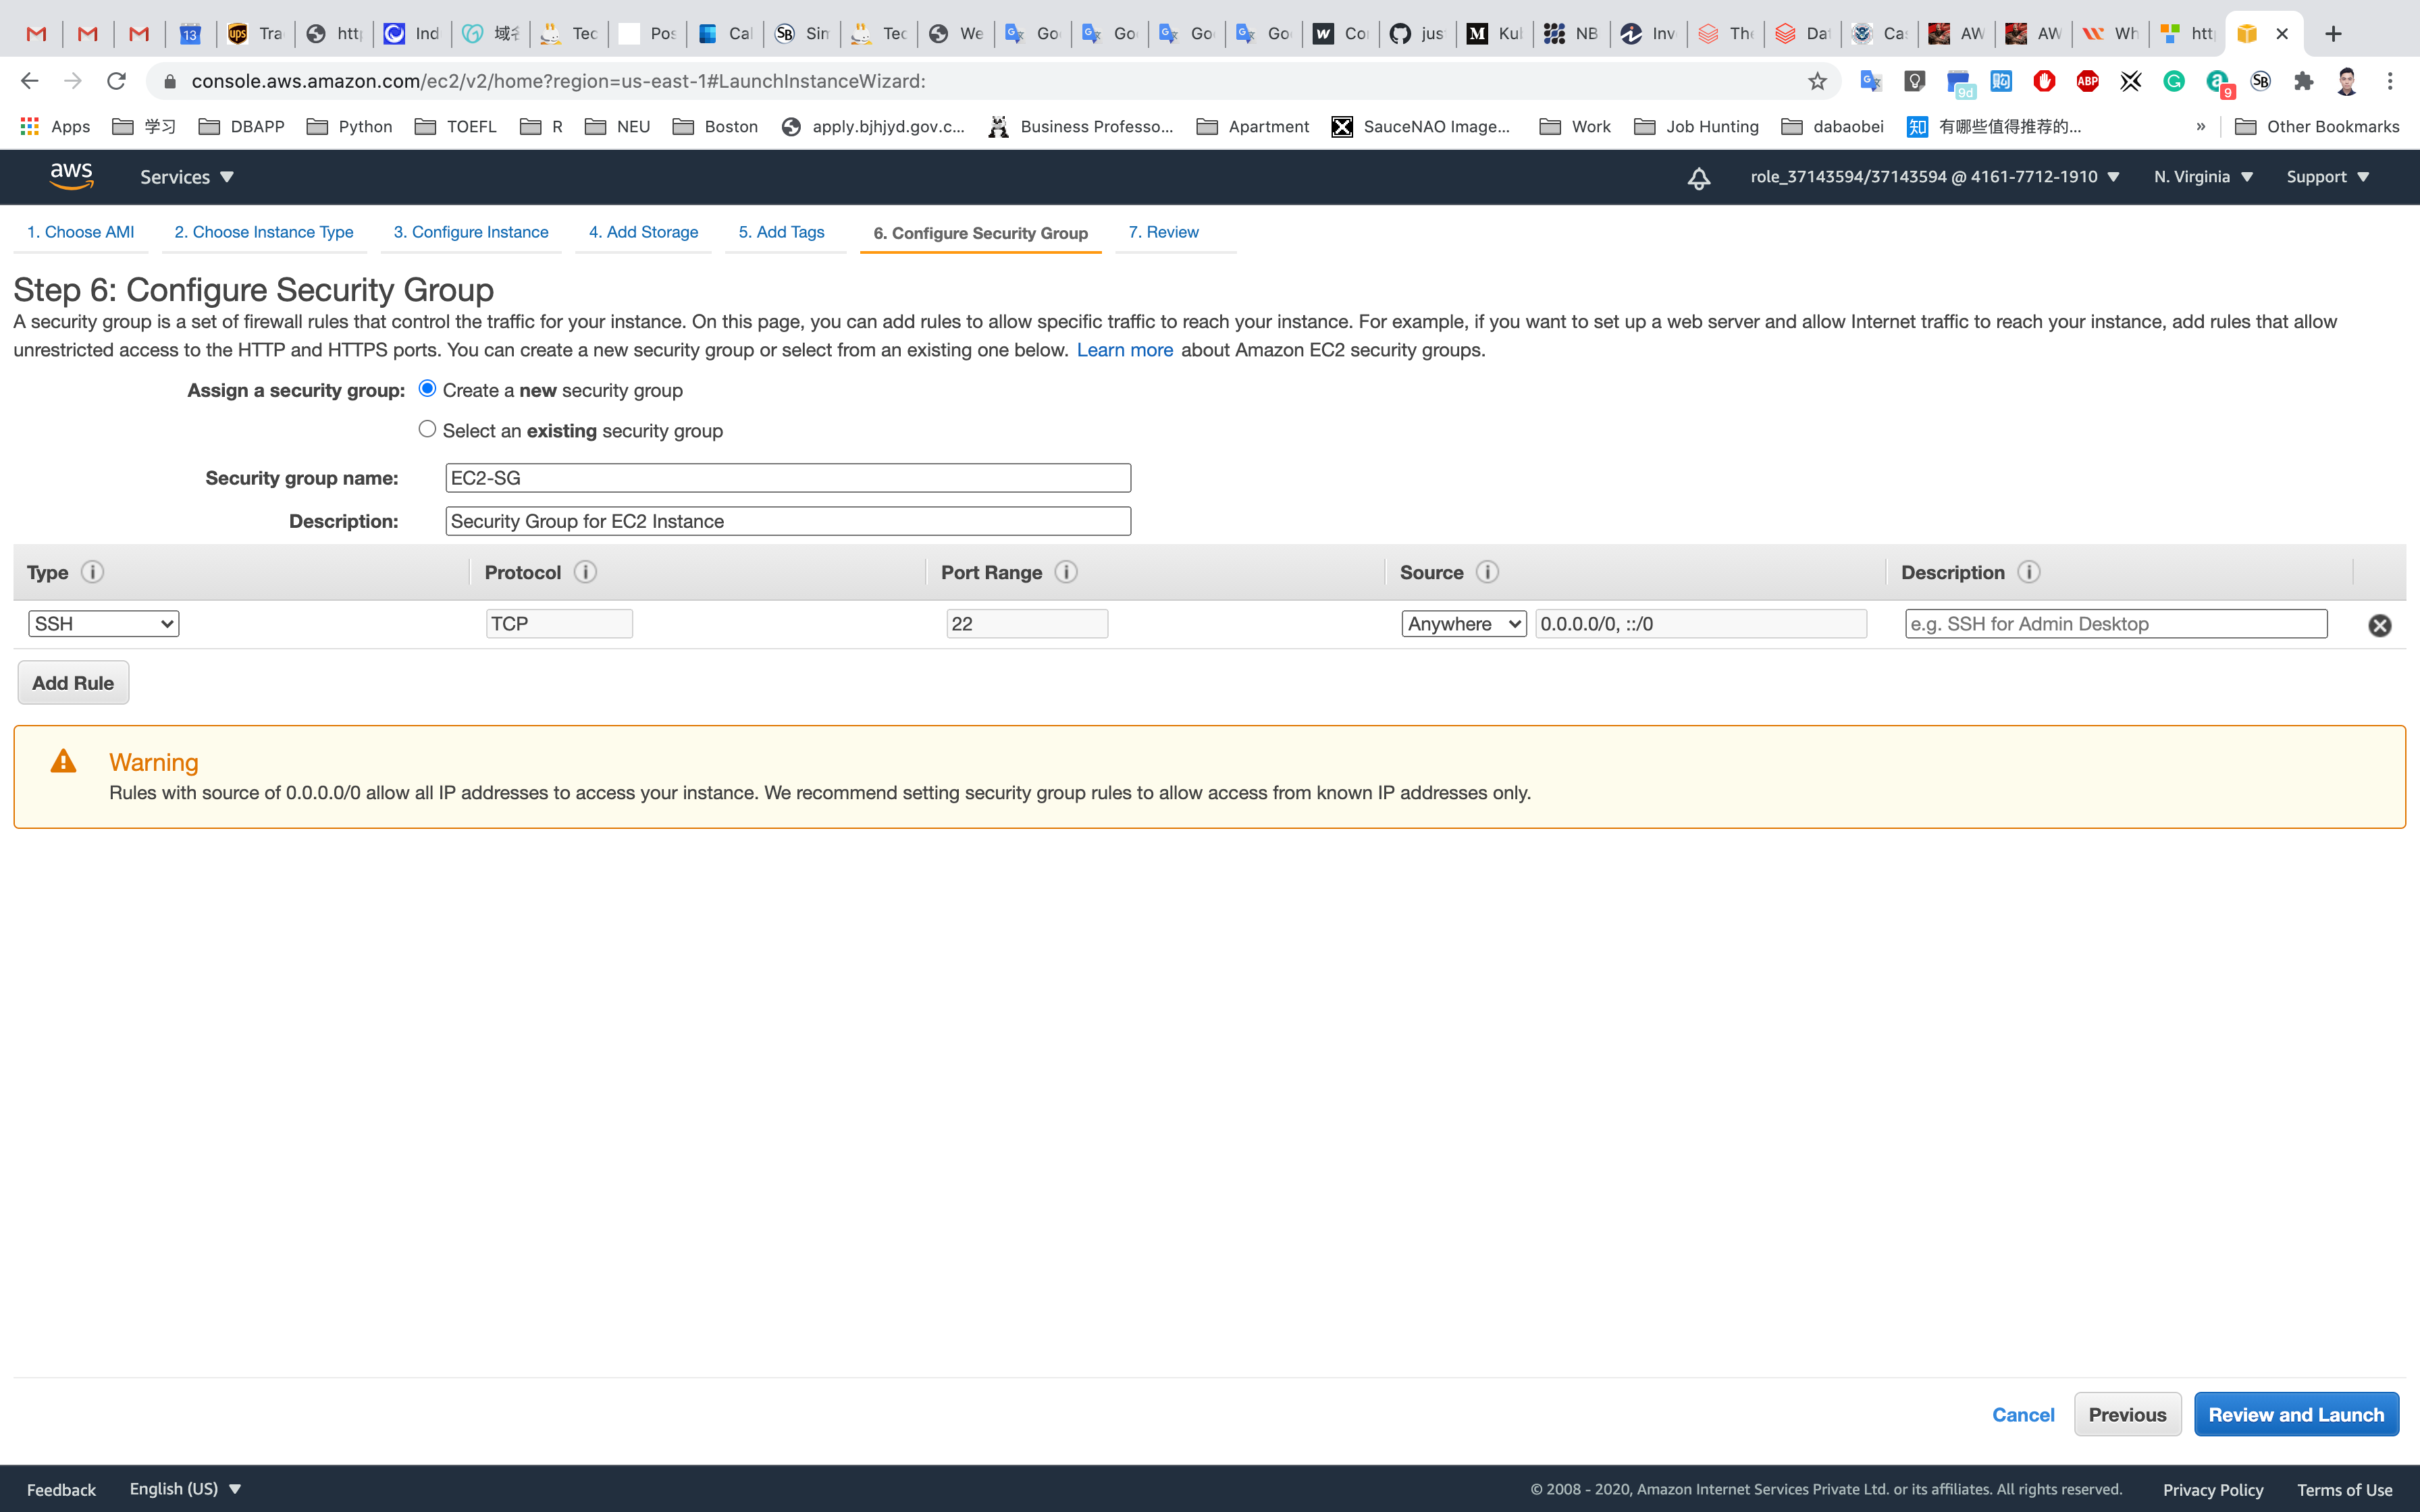
Task: Open the Anywhere source dropdown
Action: (x=1463, y=624)
